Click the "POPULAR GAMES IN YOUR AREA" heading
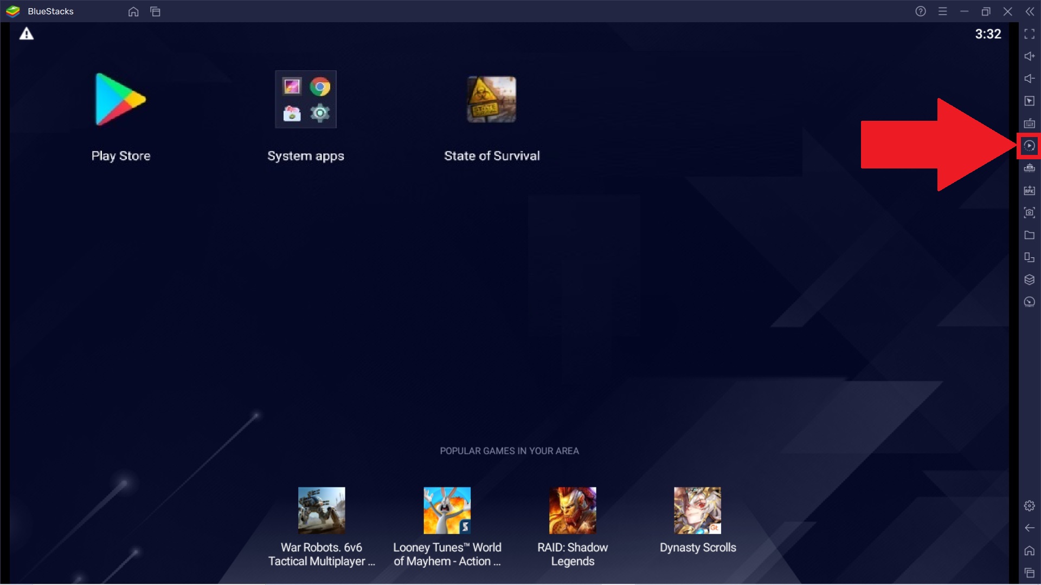 point(510,451)
